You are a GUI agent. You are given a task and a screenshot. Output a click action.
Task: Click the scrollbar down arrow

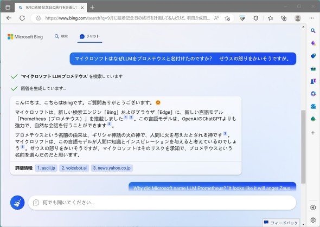click(x=303, y=224)
